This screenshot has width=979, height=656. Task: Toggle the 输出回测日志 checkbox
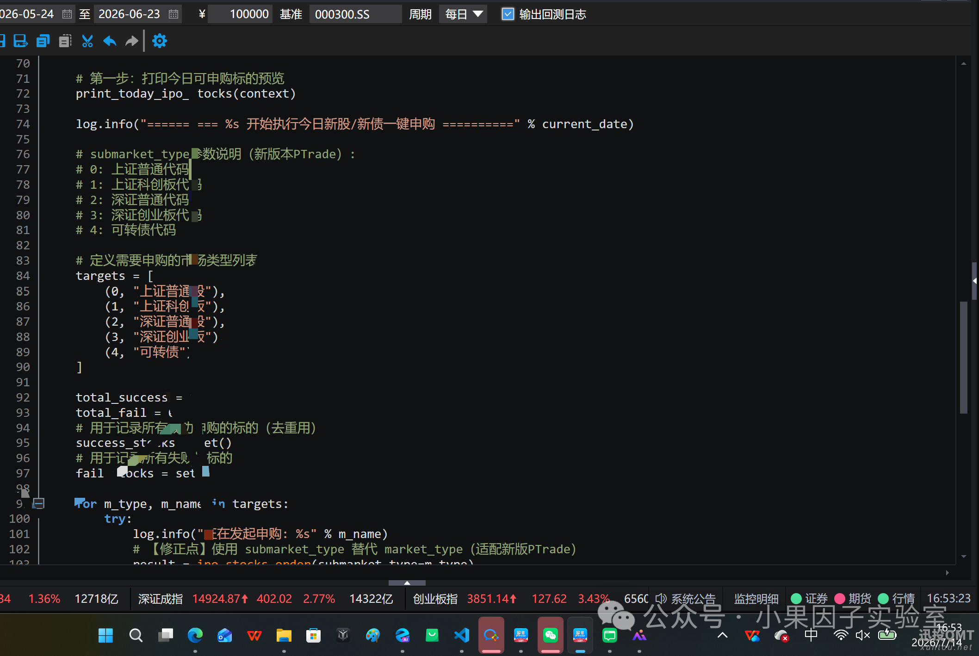508,14
